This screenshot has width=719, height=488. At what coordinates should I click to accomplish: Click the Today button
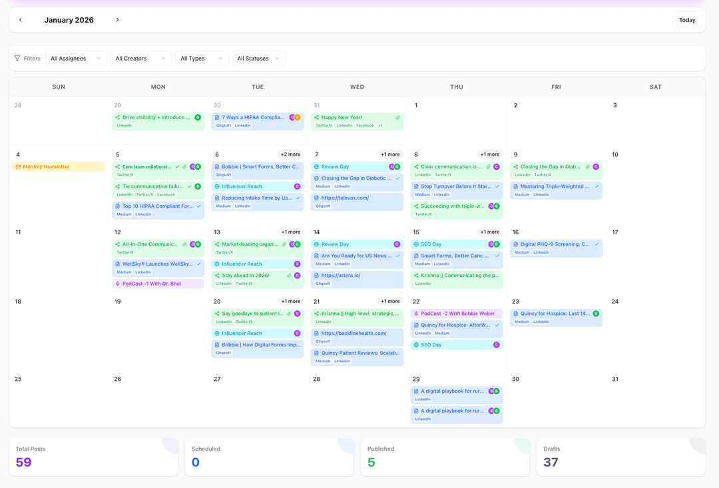(687, 20)
